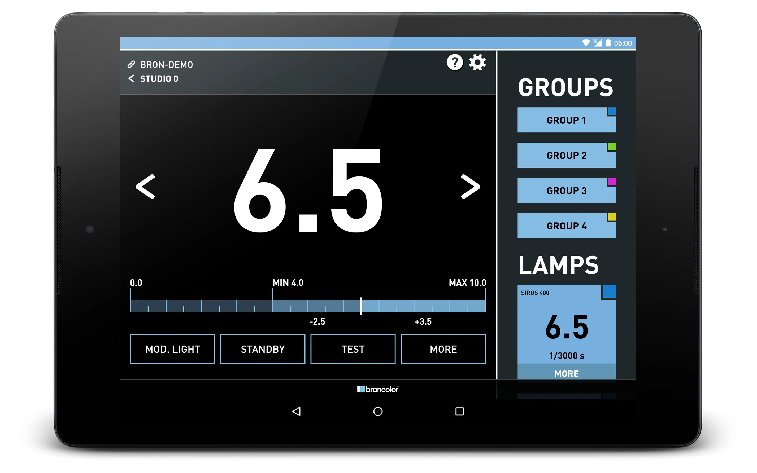Select Group 4

coord(566,226)
